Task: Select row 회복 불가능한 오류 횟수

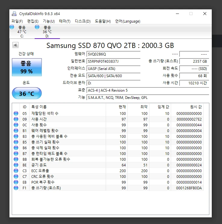Action: click(108, 159)
